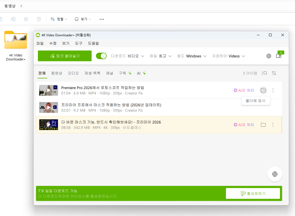This screenshot has width=295, height=216.
Task: Switch to the 재생 목록 tab
Action: [x=92, y=73]
